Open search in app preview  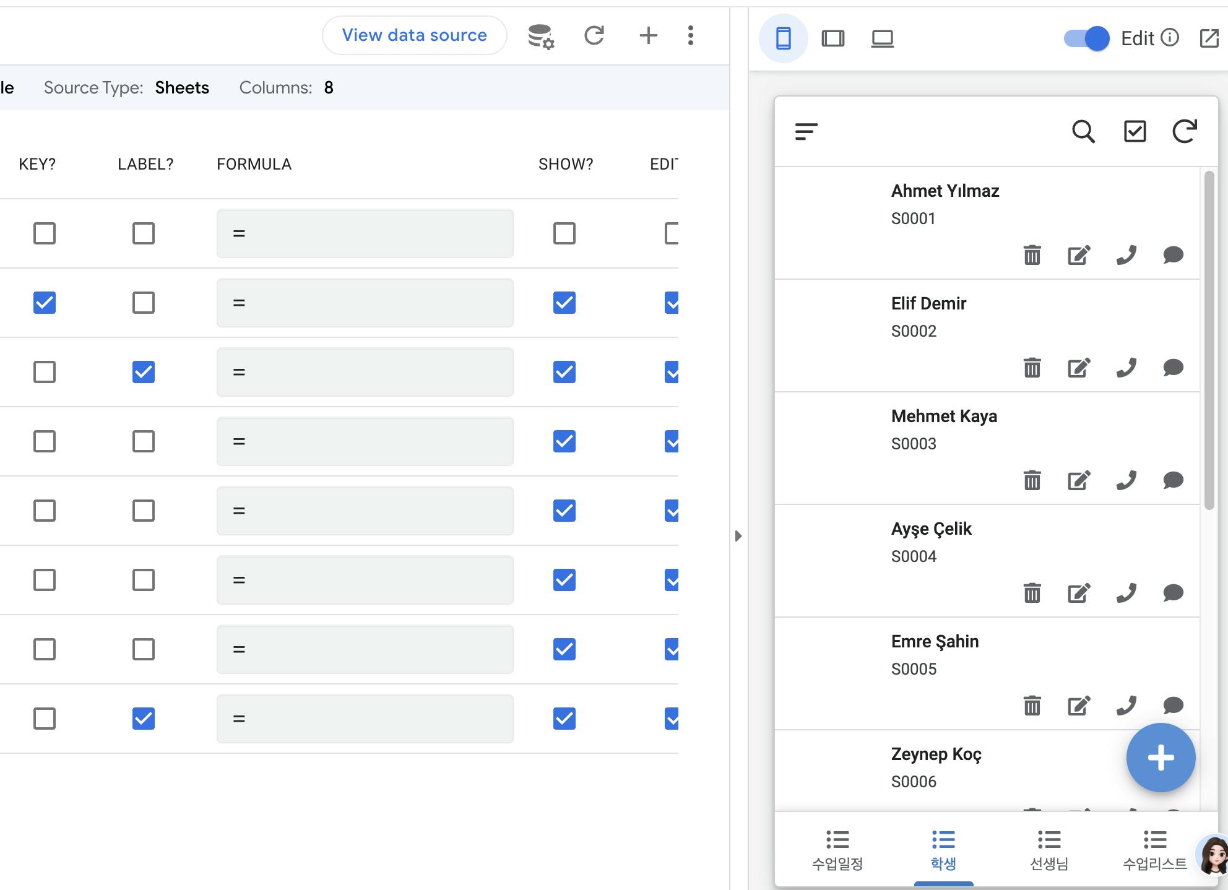pyautogui.click(x=1083, y=131)
